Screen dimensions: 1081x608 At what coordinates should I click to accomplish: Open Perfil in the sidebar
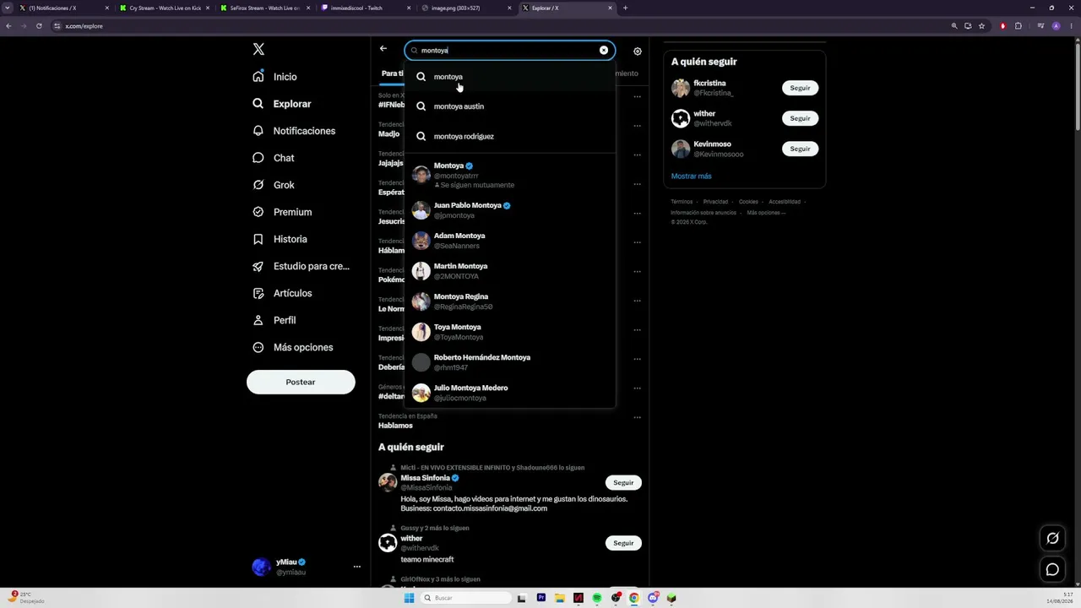[x=274, y=320]
